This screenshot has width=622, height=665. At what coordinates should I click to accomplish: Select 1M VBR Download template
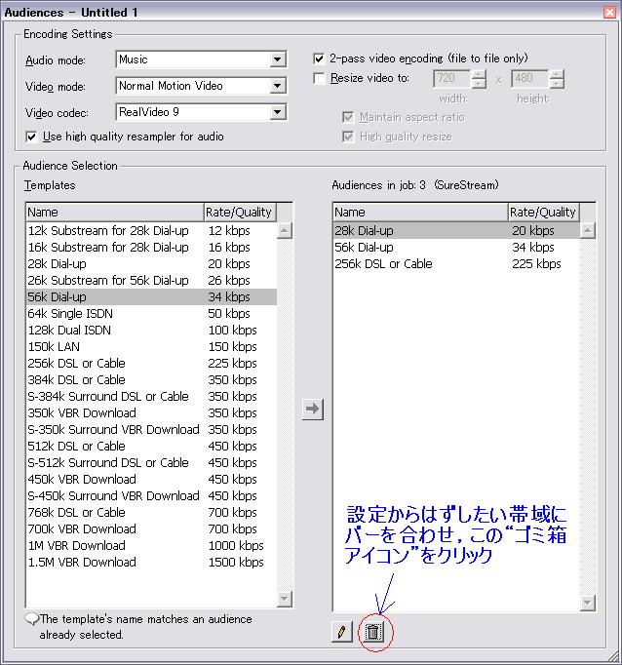click(151, 545)
